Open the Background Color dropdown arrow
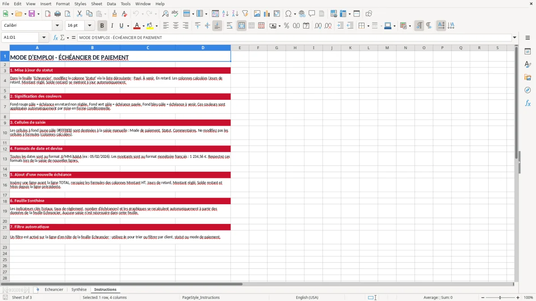536x301 pixels. click(x=156, y=26)
